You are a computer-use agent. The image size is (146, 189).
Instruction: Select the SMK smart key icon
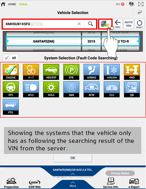coord(71,89)
